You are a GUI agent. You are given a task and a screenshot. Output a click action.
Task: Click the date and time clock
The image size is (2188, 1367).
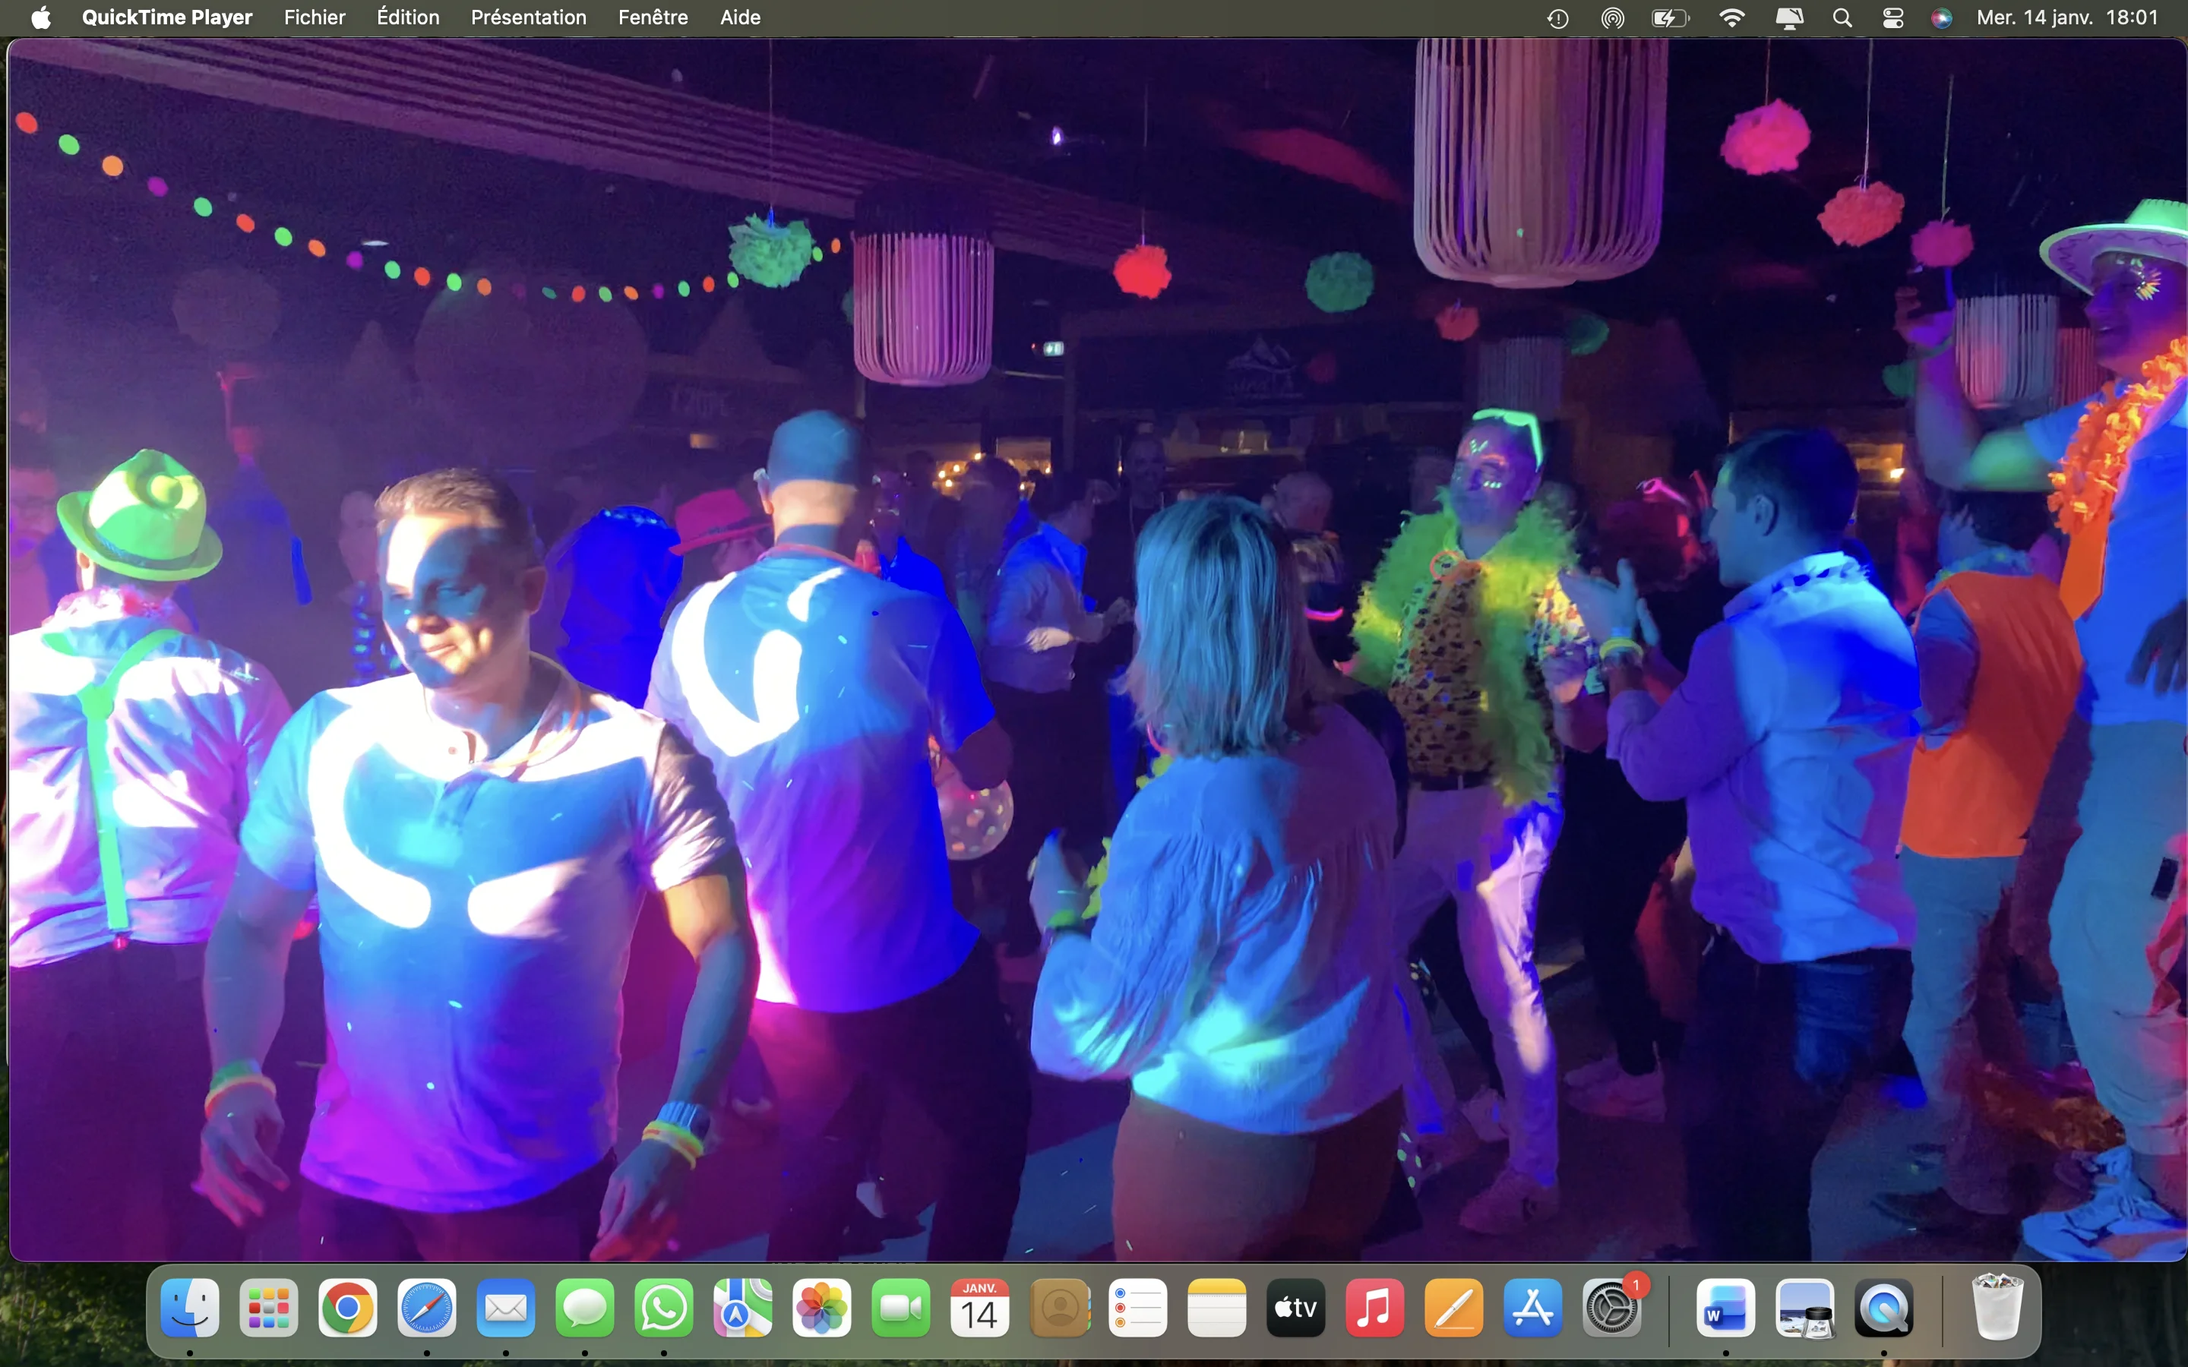[x=2067, y=17]
